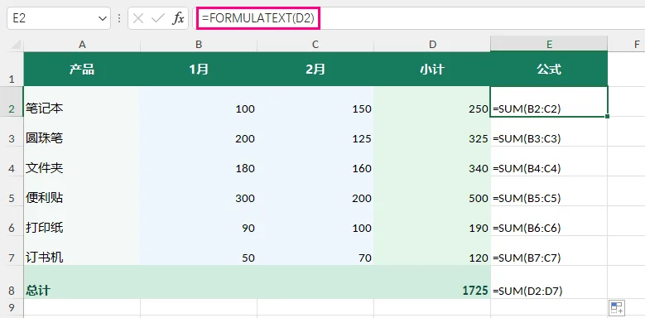
Task: Select the 圆珠笔 cell
Action: (82, 132)
